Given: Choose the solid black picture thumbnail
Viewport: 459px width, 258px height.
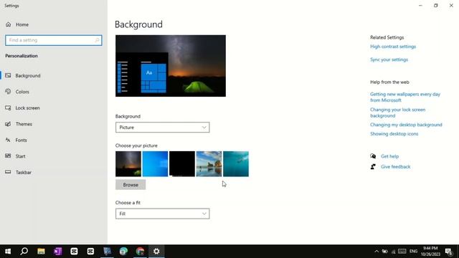Looking at the screenshot, I should [182, 164].
